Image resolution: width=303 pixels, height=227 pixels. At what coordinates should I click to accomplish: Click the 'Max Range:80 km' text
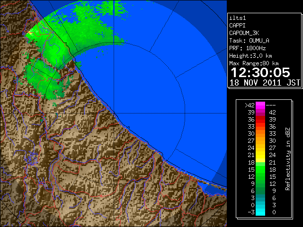tap(254, 63)
